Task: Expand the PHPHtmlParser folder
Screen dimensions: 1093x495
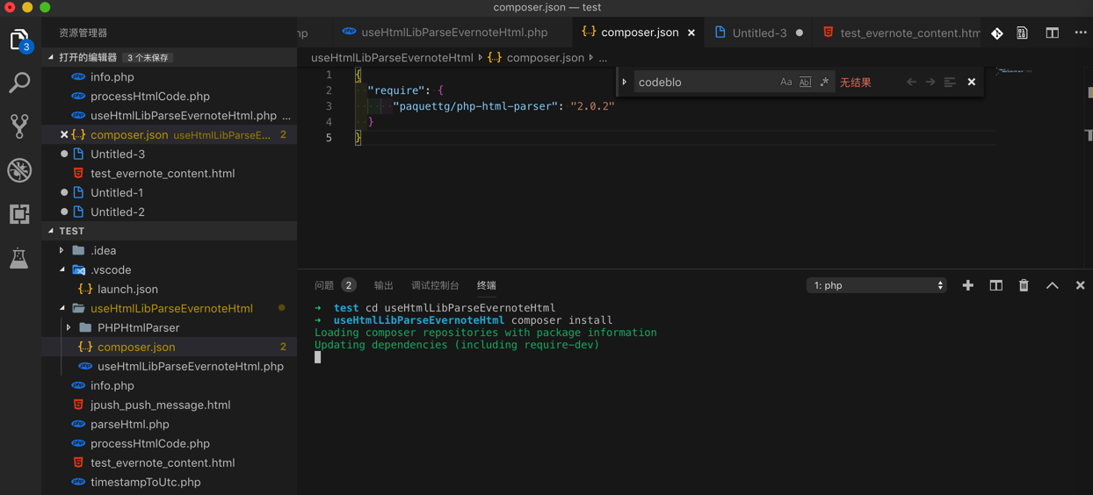Action: coord(138,327)
